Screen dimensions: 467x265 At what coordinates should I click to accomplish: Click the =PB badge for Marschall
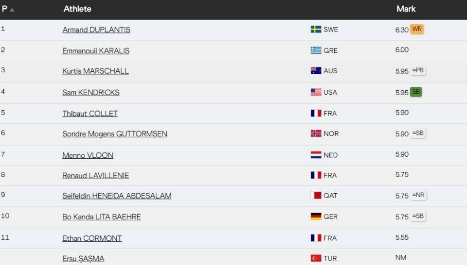pos(418,70)
